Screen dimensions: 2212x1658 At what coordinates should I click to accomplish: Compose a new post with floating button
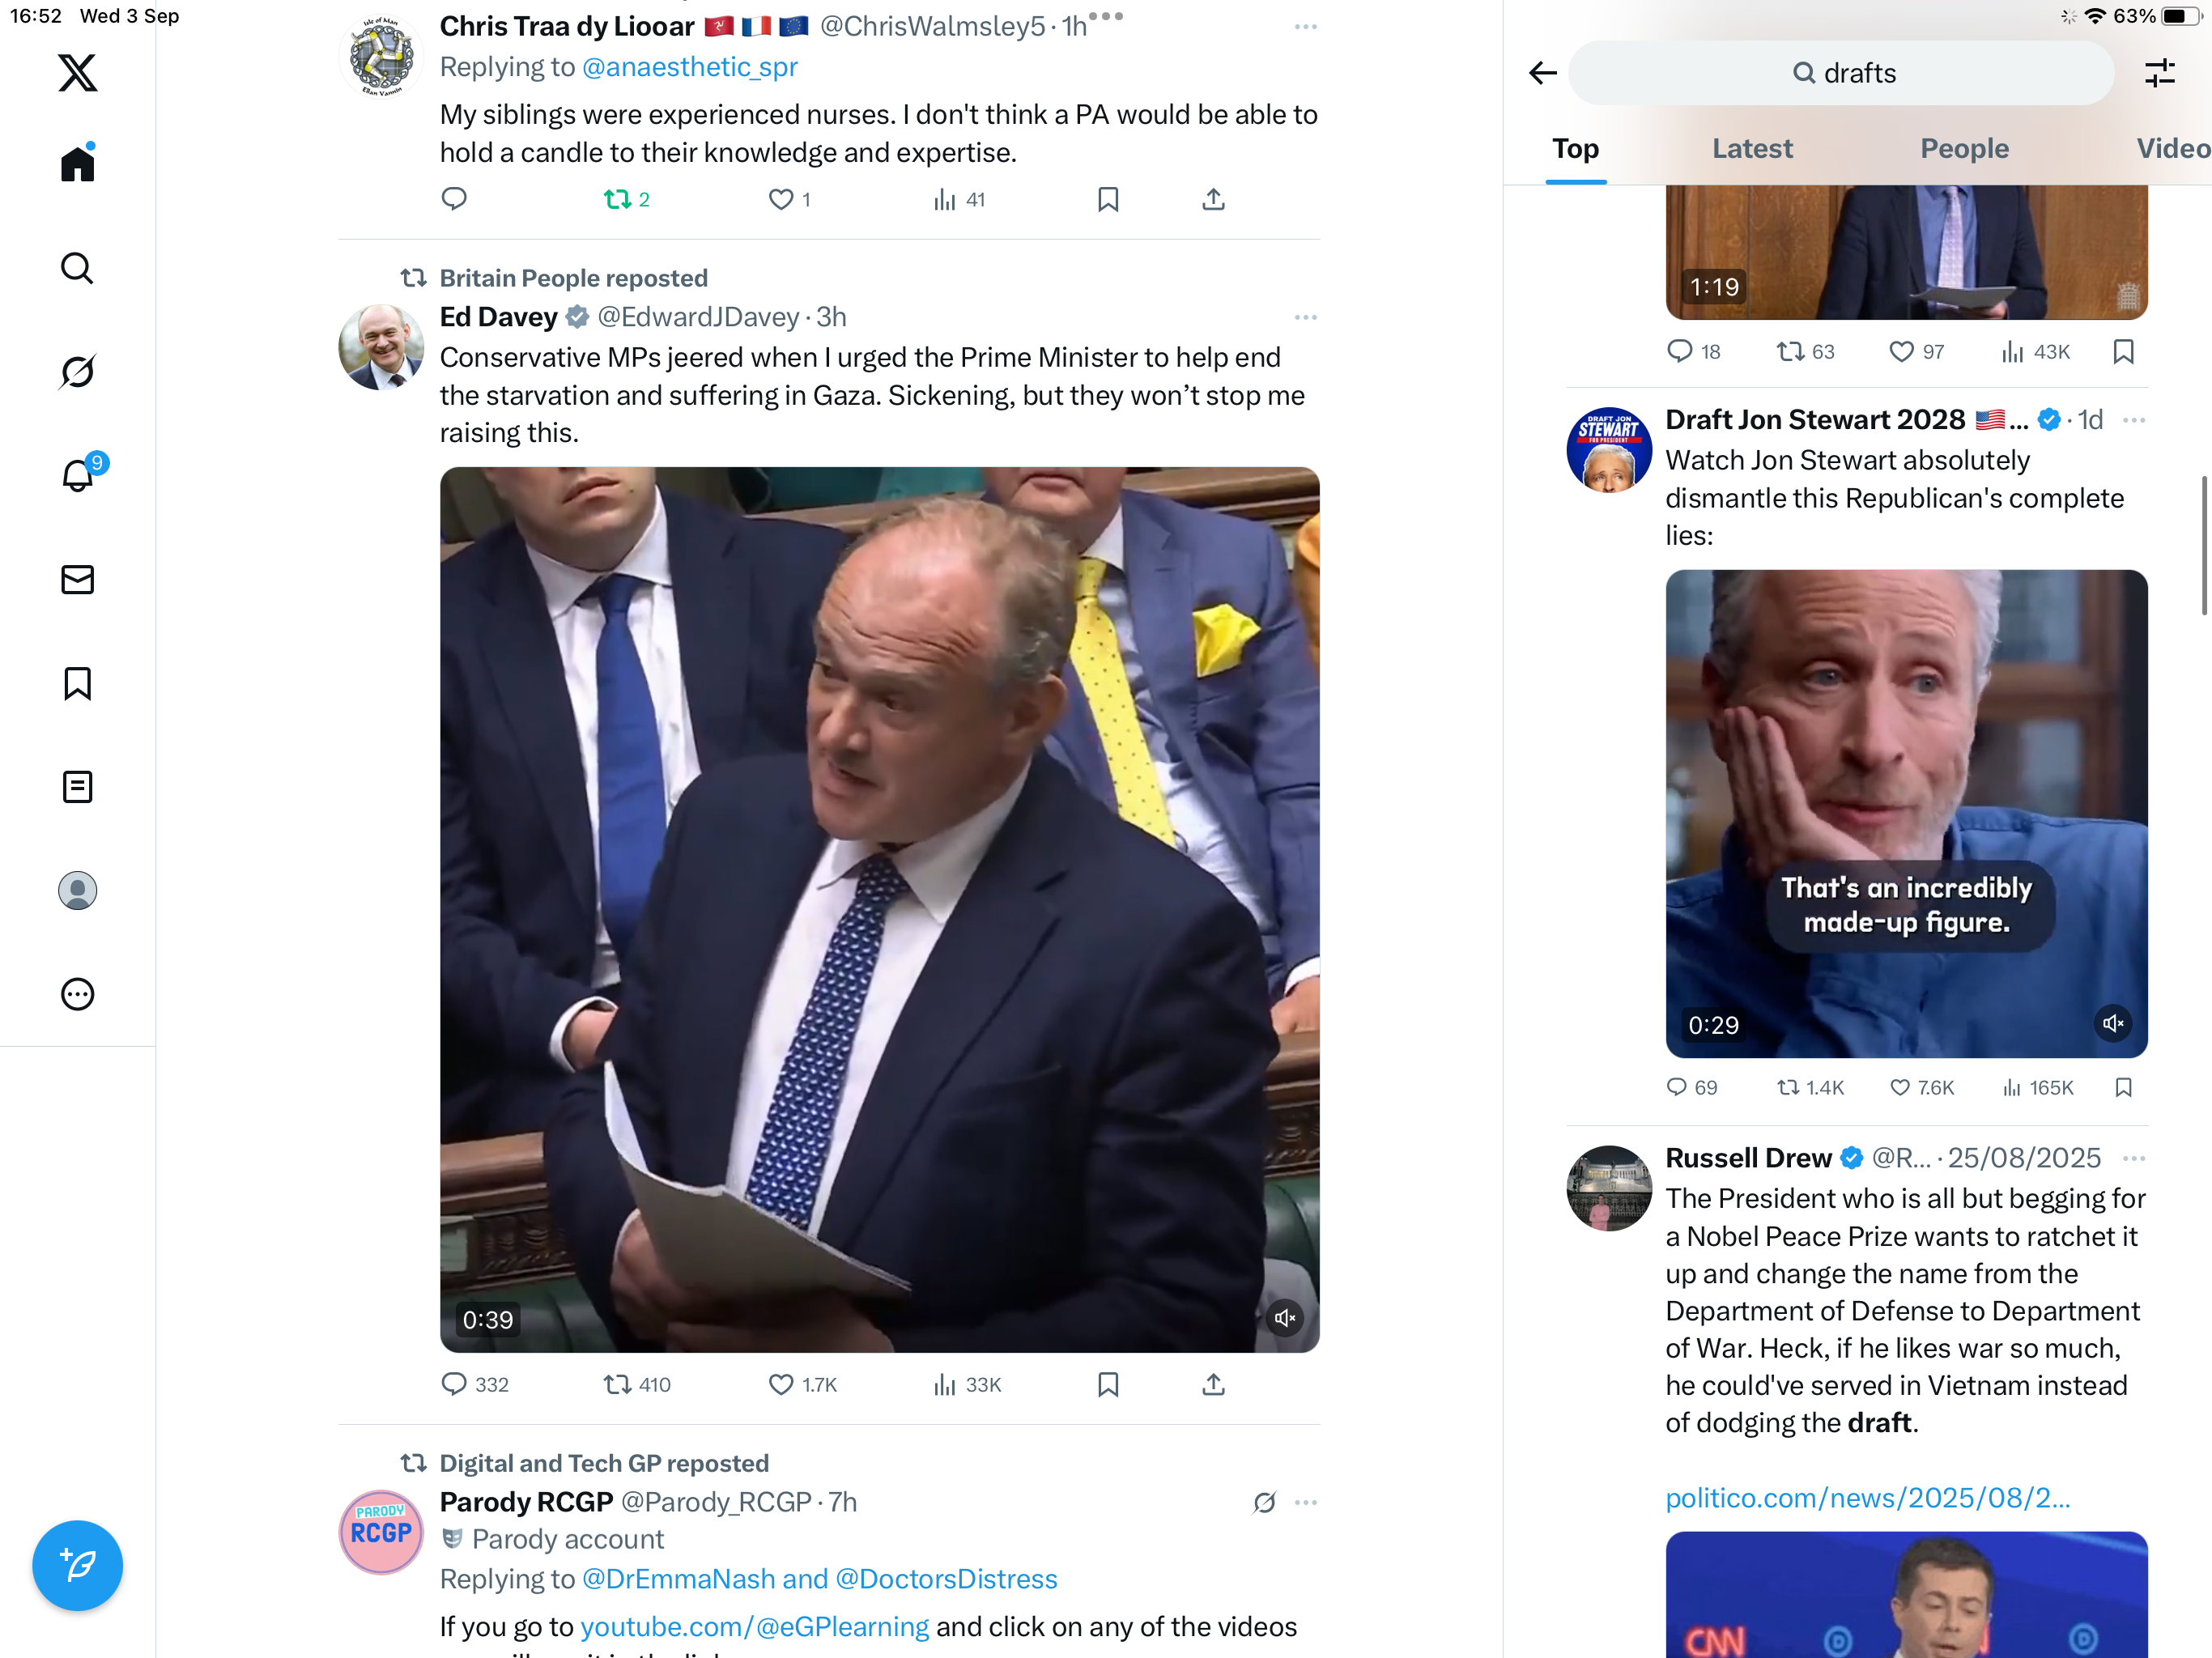(x=77, y=1565)
